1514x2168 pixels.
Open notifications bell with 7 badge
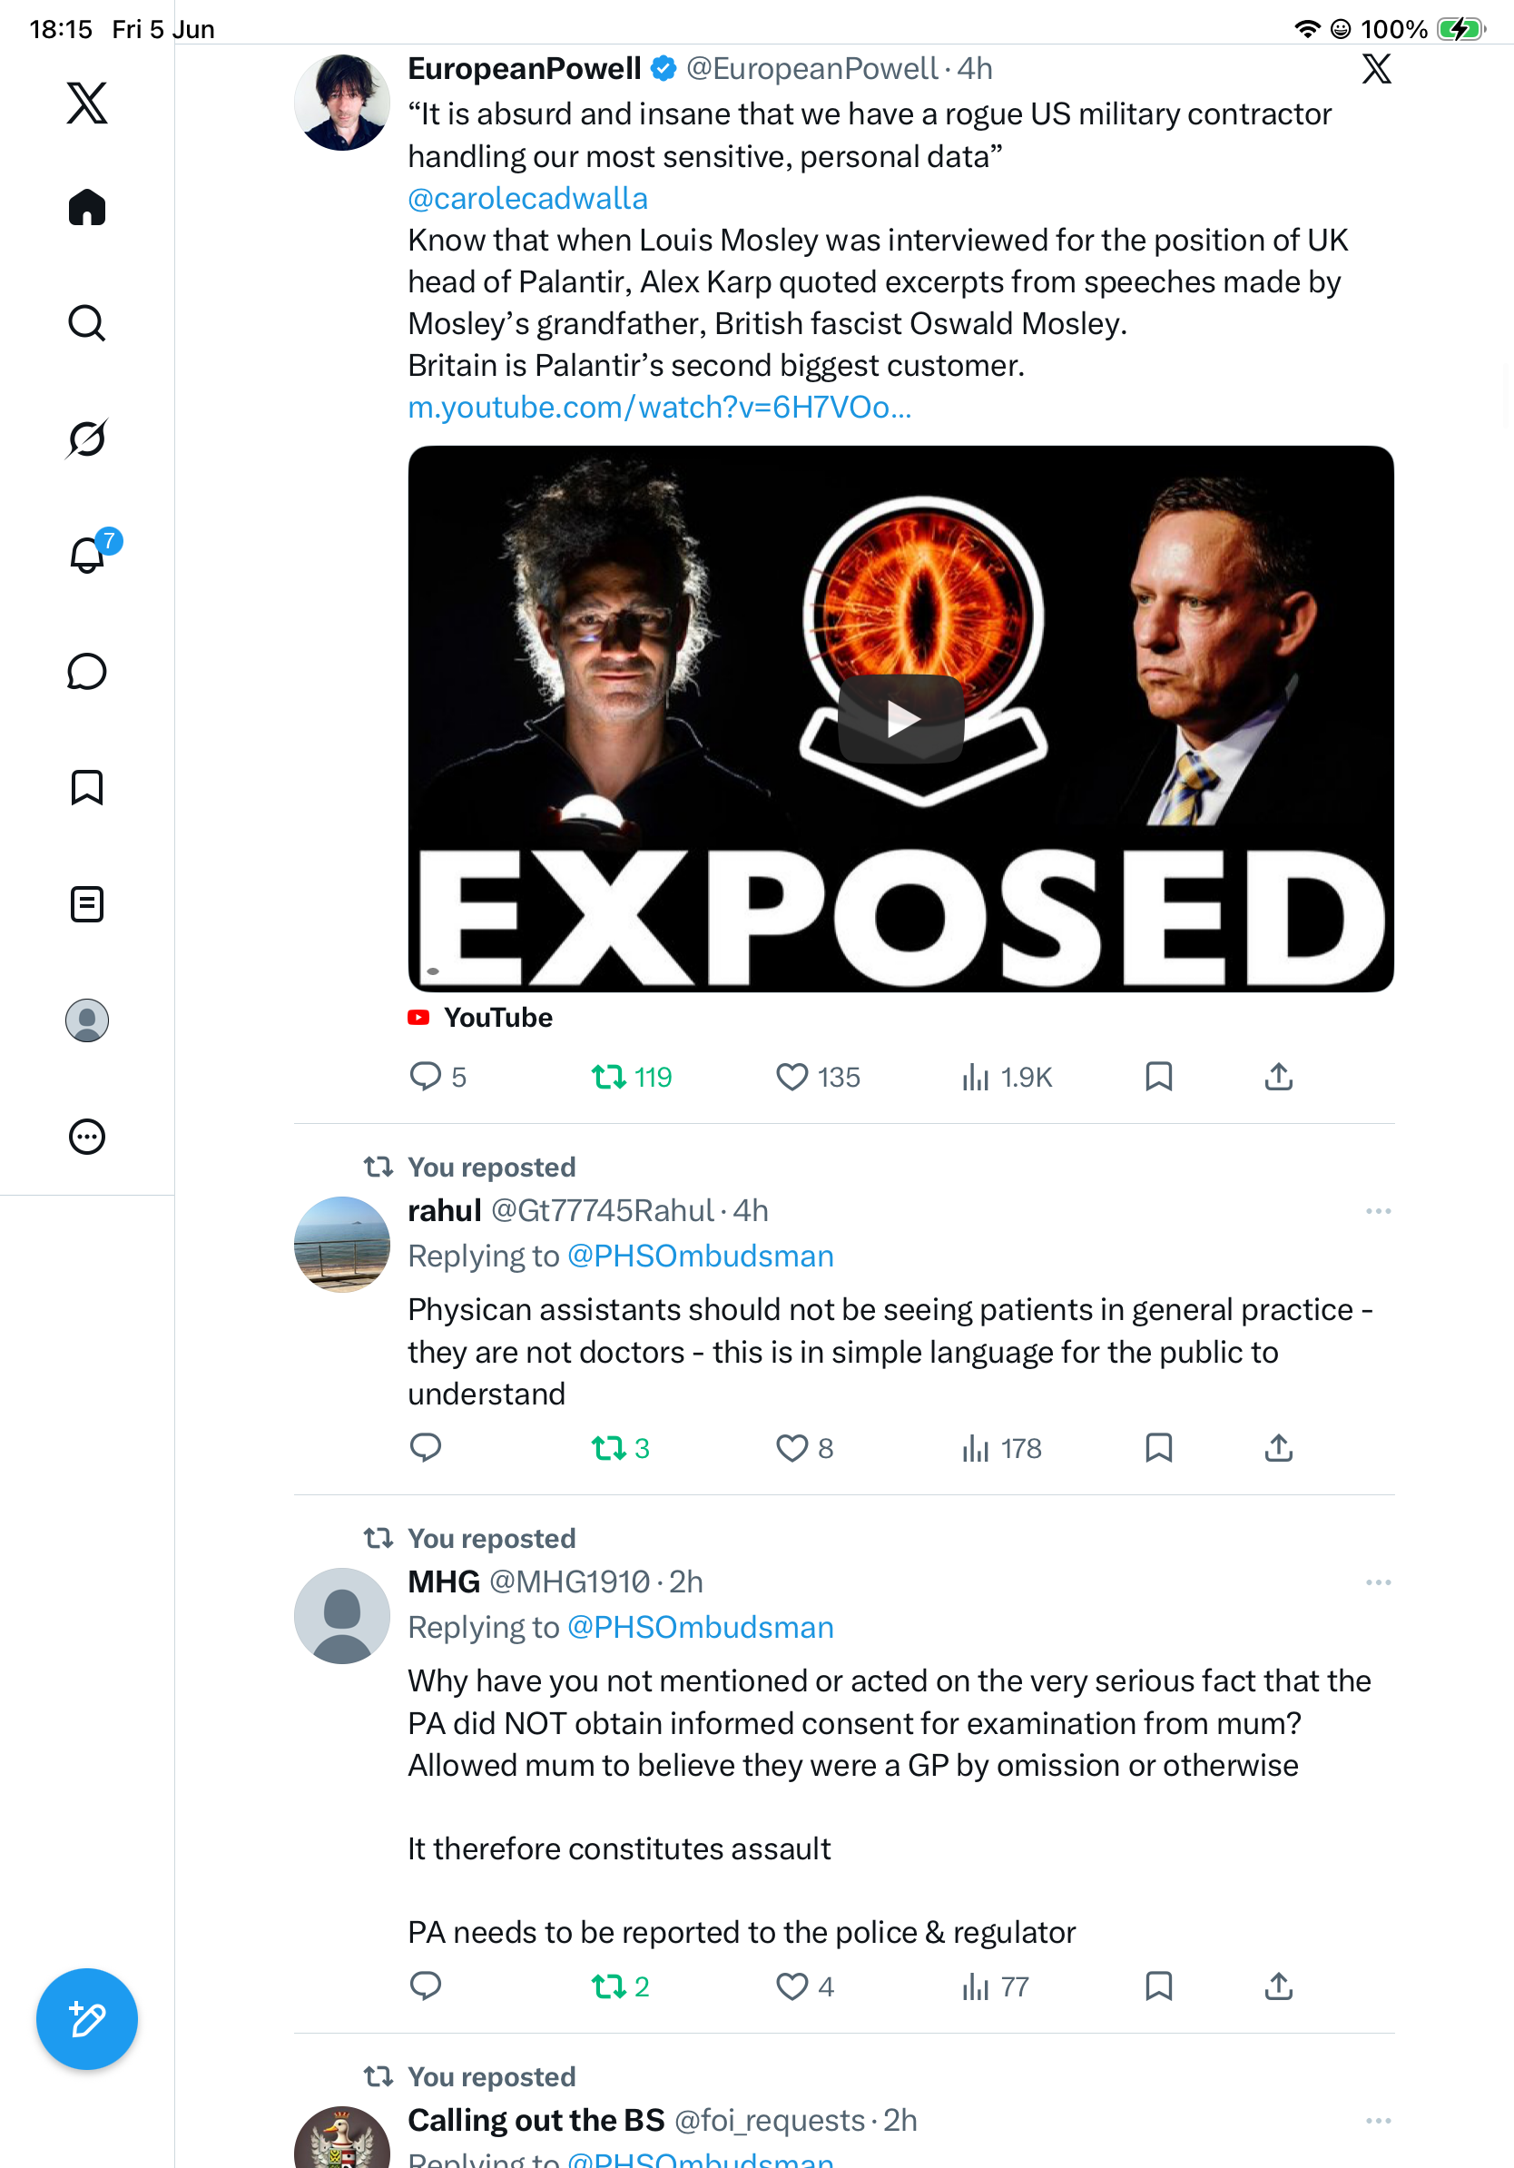(87, 555)
